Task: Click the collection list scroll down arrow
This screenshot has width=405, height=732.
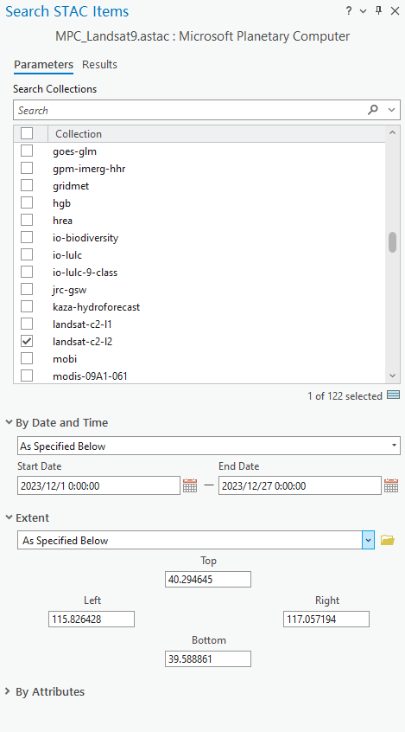Action: [x=392, y=376]
